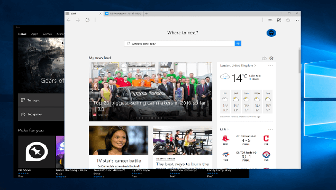Select Home tab in Store window

[x=22, y=34]
